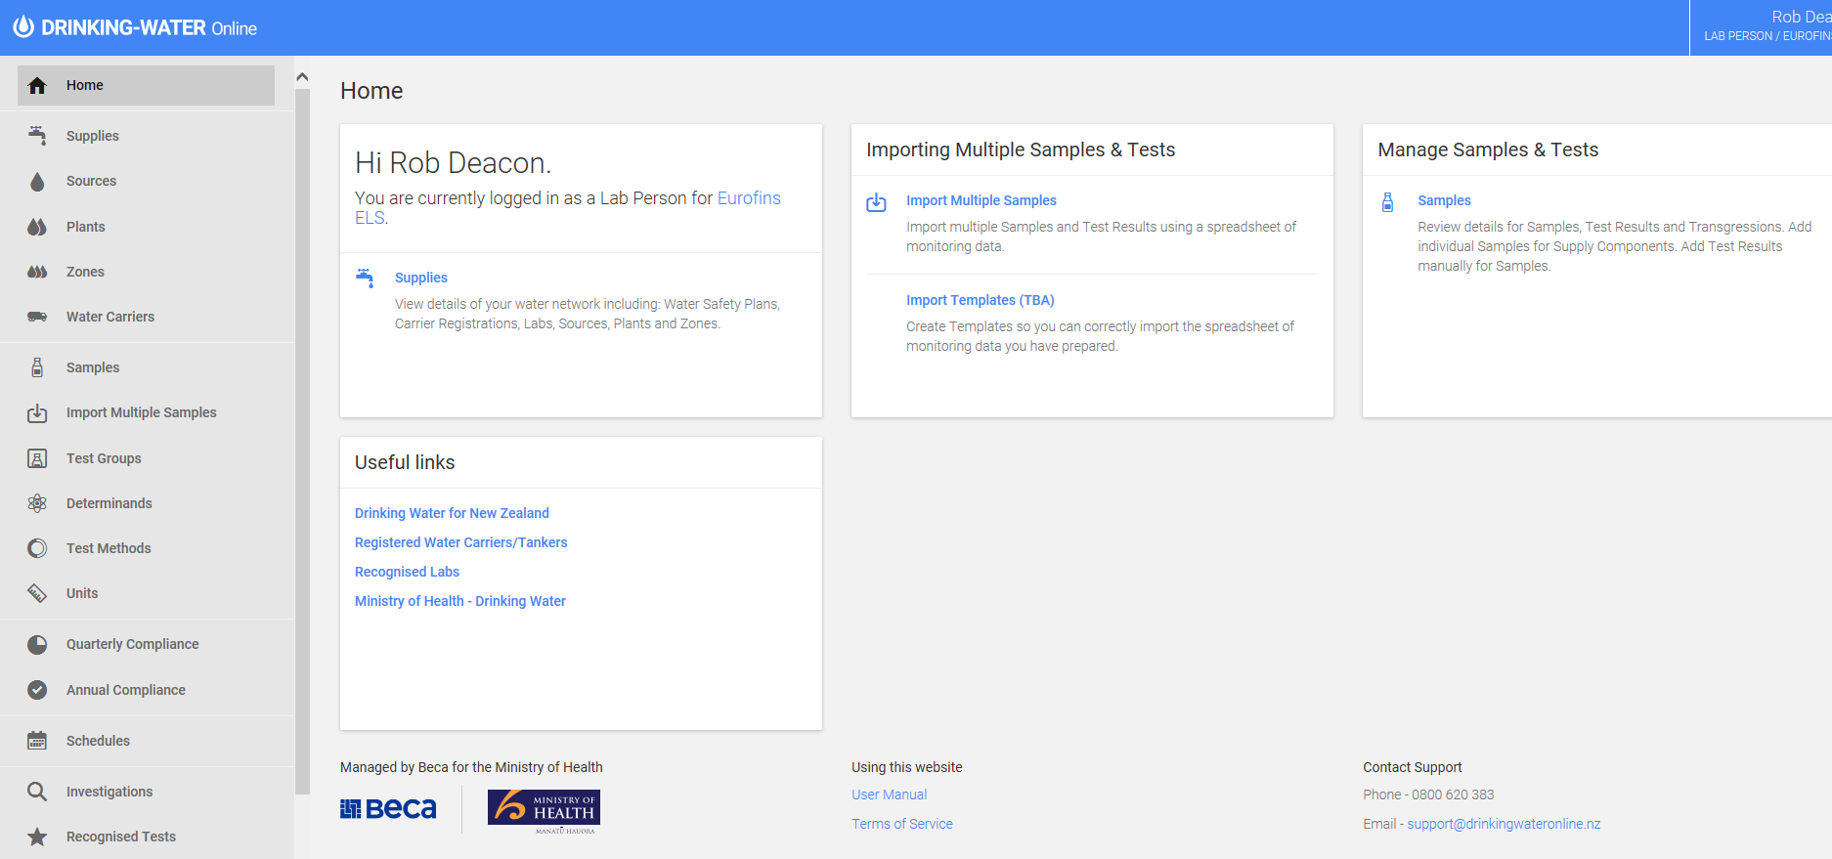Click the Investigations magnifier icon

37,792
